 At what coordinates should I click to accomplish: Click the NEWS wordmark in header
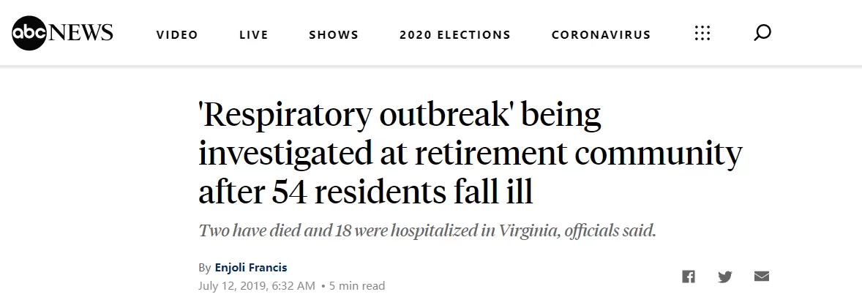(80, 32)
